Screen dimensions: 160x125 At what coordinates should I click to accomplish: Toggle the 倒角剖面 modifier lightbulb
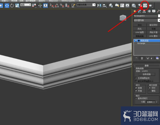click(x=136, y=41)
